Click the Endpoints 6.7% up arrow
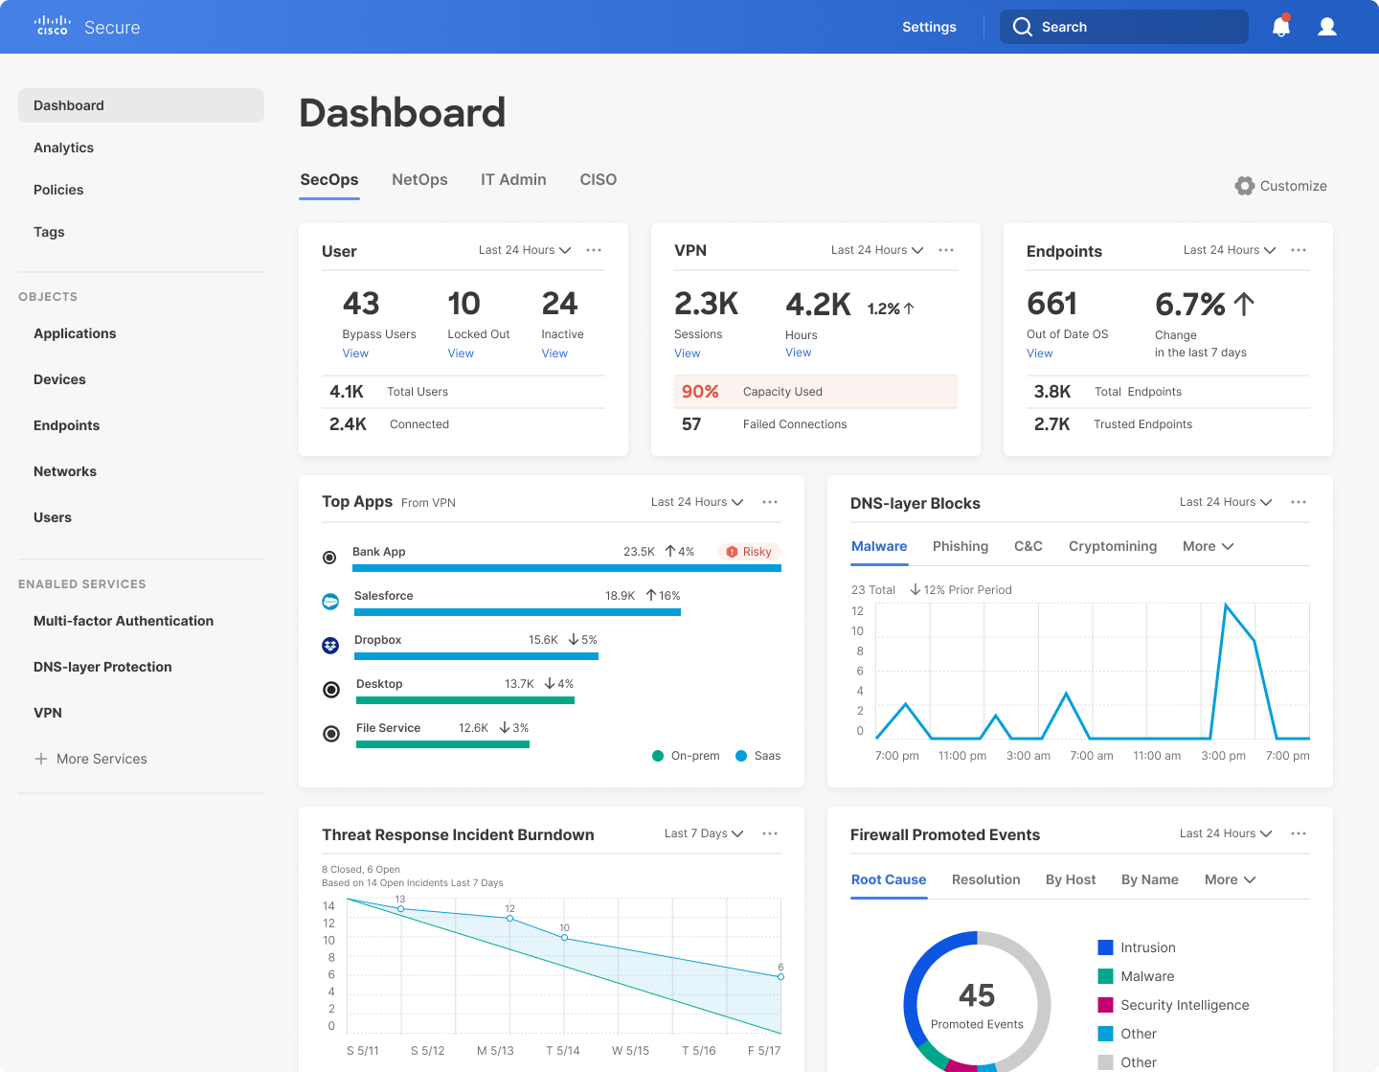Image resolution: width=1379 pixels, height=1072 pixels. click(1244, 305)
